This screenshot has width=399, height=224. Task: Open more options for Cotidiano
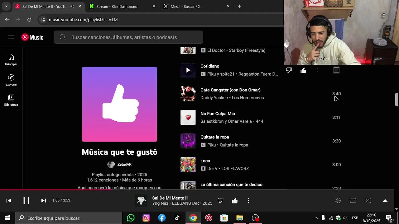pyautogui.click(x=317, y=70)
